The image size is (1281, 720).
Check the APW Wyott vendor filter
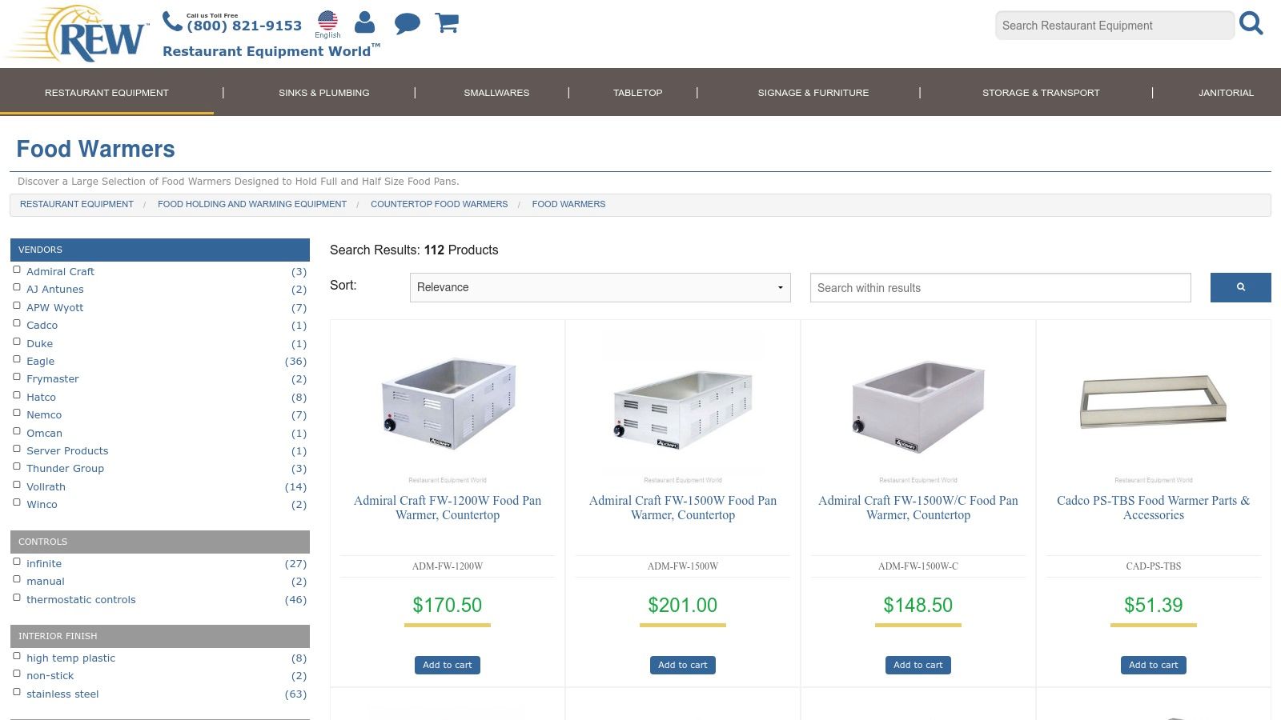(17, 306)
